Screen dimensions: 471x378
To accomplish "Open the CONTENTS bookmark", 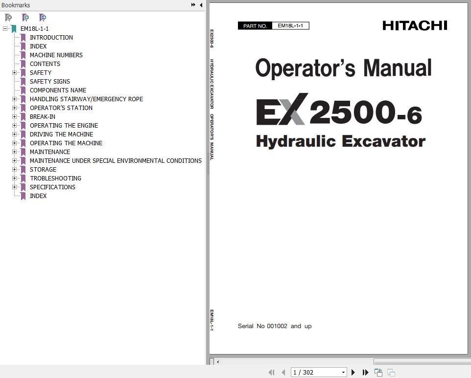I will (45, 64).
